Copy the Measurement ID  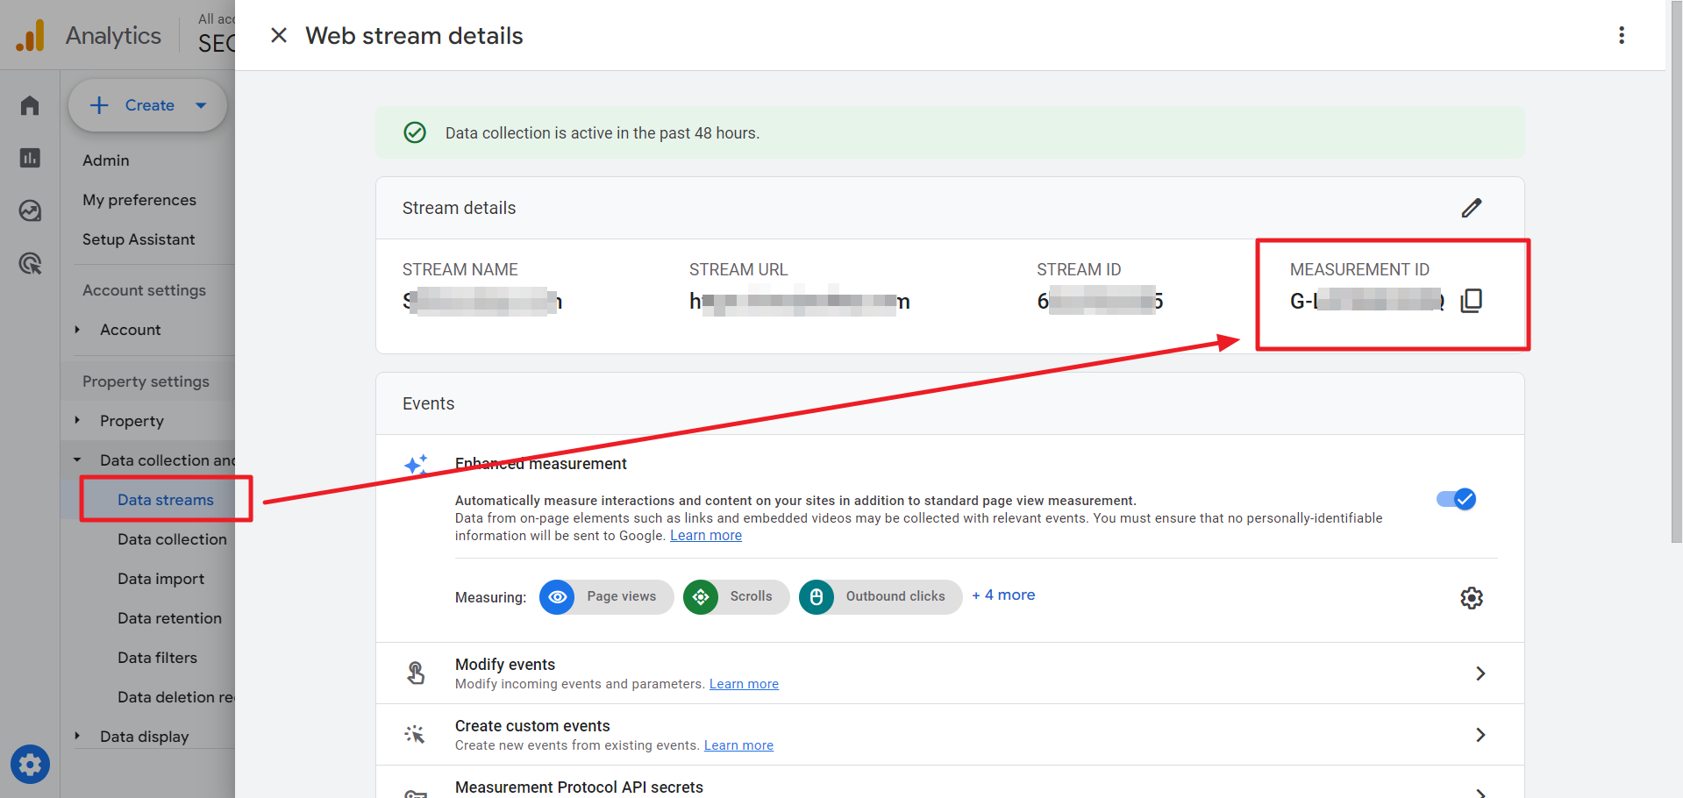point(1472,301)
